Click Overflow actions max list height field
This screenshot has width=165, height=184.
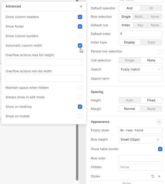tap(44, 62)
